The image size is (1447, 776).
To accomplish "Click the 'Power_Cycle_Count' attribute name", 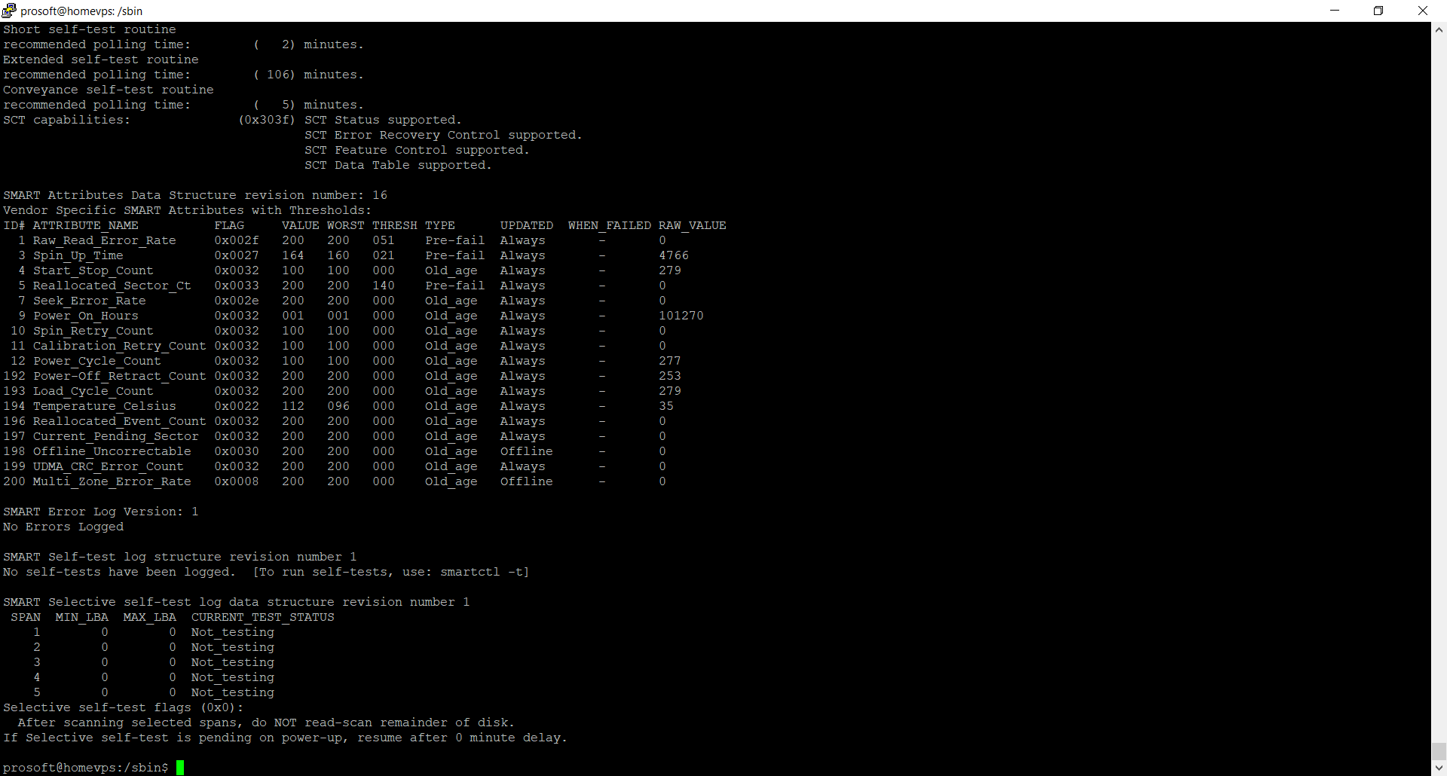I will pos(97,361).
